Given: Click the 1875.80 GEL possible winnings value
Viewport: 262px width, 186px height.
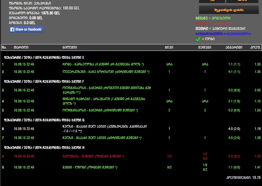Looking at the screenshot, I should [x=50, y=13].
